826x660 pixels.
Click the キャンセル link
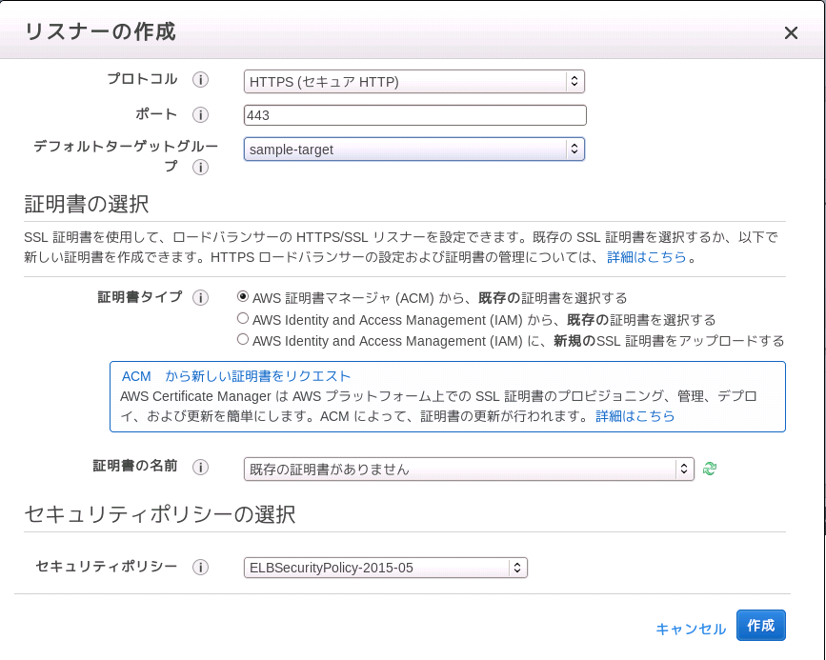(691, 629)
